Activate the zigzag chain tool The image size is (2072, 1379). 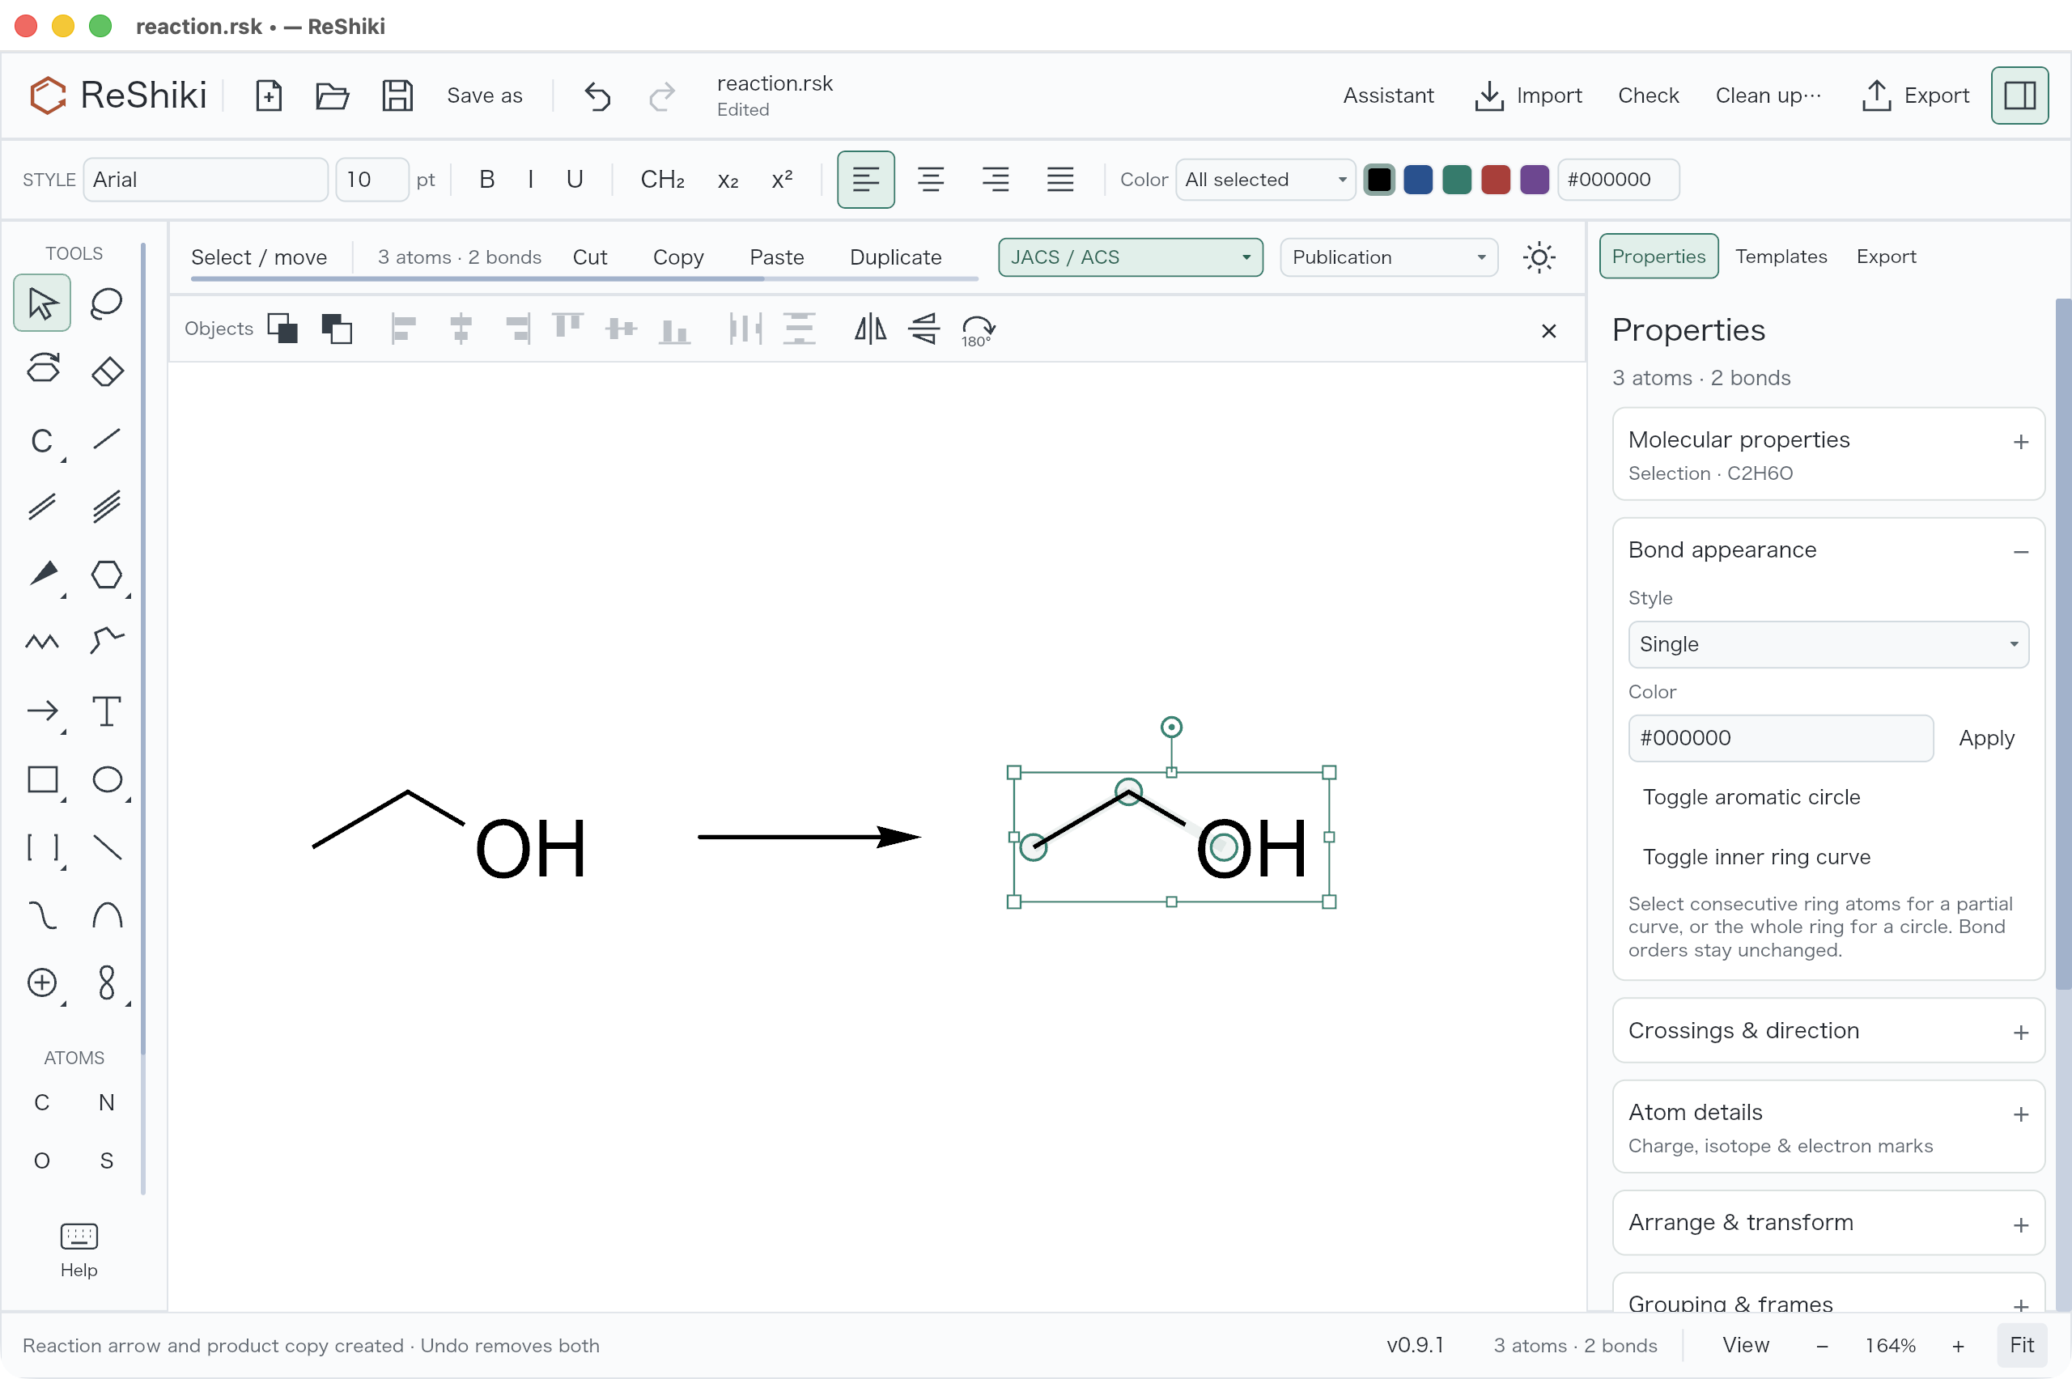(42, 641)
